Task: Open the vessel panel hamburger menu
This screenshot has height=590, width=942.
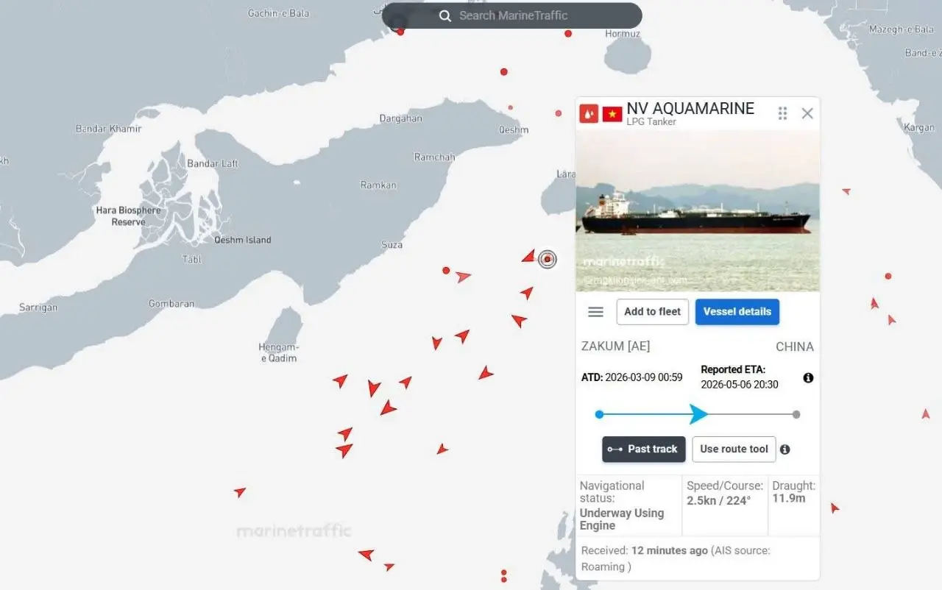Action: pos(596,312)
